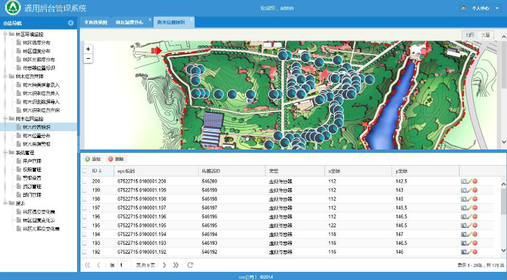The height and width of the screenshot is (280, 507).
Task: Check the box for row ID 197
Action: (x=84, y=208)
